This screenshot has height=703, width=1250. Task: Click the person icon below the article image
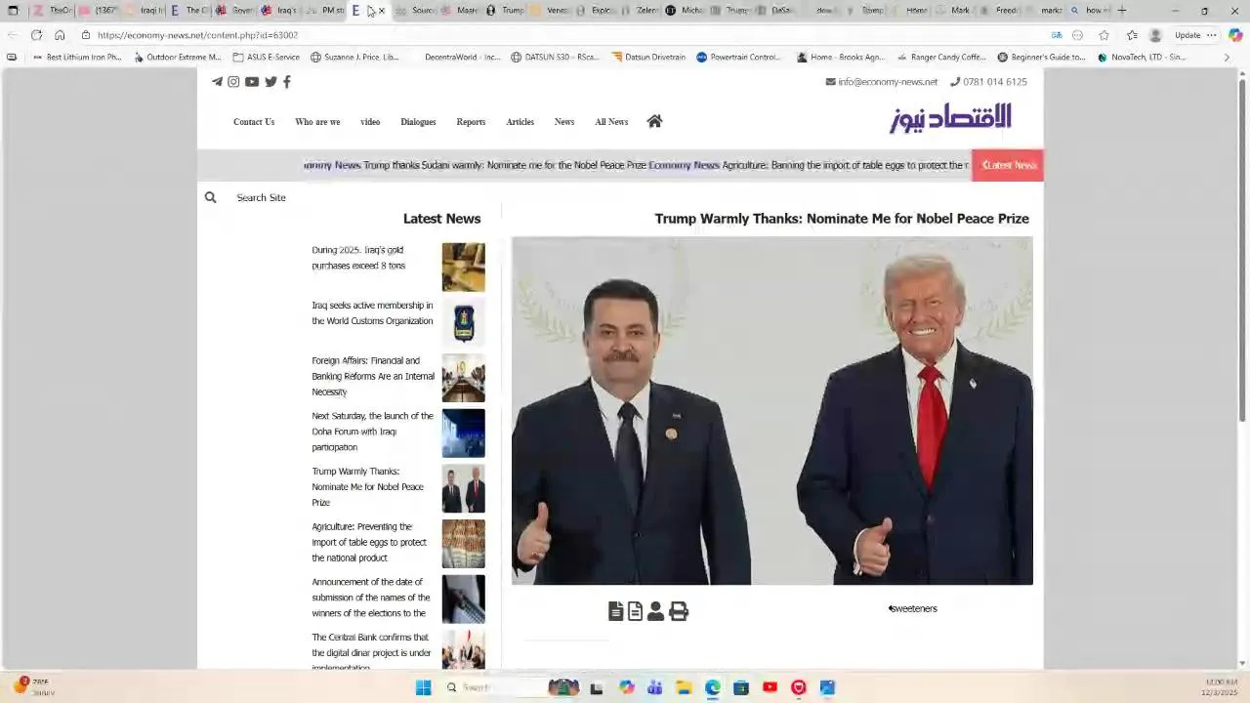pos(655,611)
